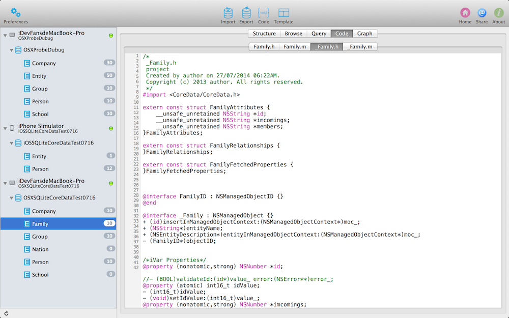
Task: Click computer icon of OSXSQLiteCoreDataTest0716 MacBook-Pro
Action: tap(12, 183)
